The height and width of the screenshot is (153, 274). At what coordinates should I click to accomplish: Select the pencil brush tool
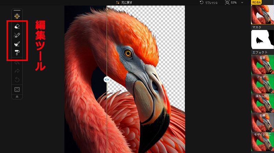pos(17,35)
